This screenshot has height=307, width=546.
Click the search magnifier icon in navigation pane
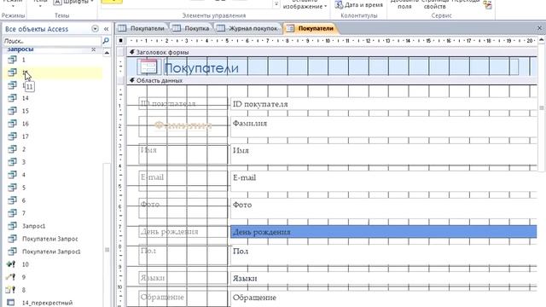point(106,41)
